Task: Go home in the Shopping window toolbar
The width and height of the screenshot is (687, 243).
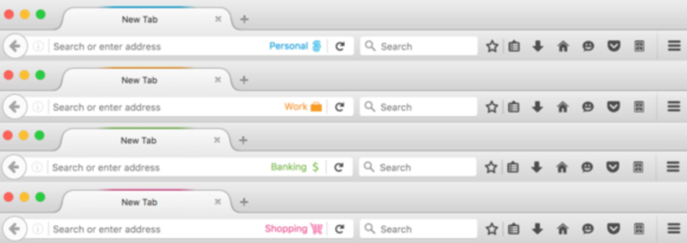Action: [x=562, y=229]
